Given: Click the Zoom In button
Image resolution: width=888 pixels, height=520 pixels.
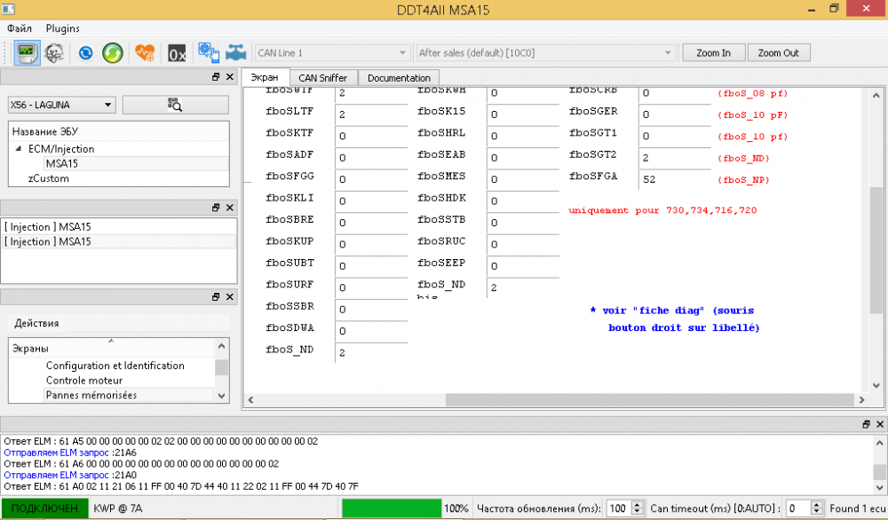Looking at the screenshot, I should [x=714, y=52].
